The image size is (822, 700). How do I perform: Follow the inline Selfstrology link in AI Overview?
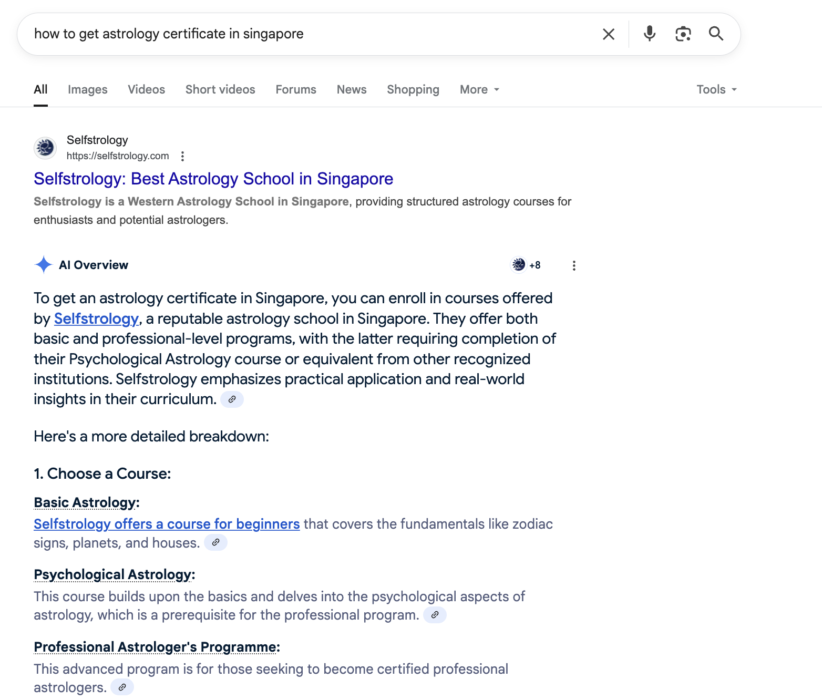(96, 319)
